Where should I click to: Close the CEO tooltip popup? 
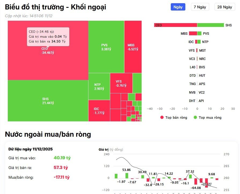pos(48,36)
